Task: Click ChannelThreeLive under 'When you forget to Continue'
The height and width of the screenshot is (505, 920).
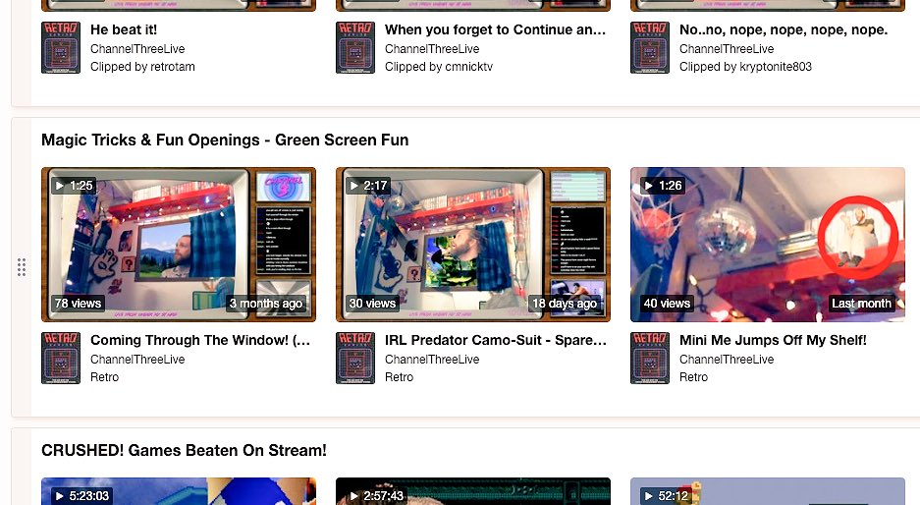Action: pos(432,49)
